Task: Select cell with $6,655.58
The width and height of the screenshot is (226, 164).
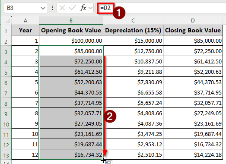Action: pos(133,92)
